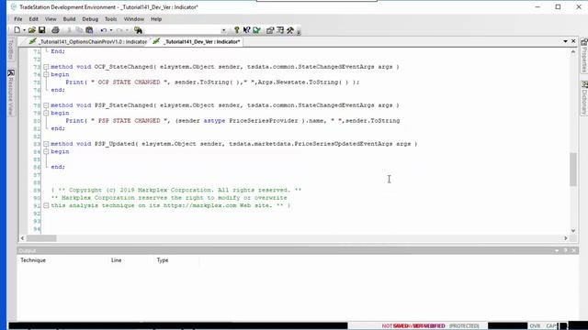Open the Undo history dropdown arrow
Screen dimensions: 588x330
click(x=111, y=30)
